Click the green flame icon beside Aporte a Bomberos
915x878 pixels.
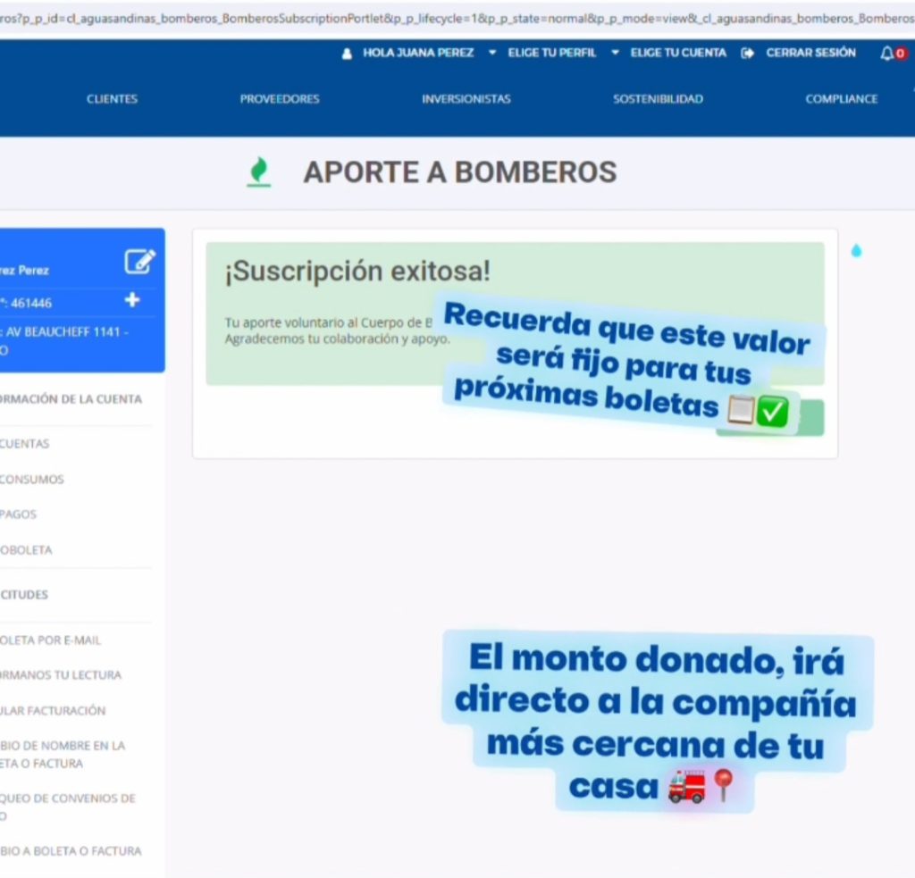pos(258,171)
